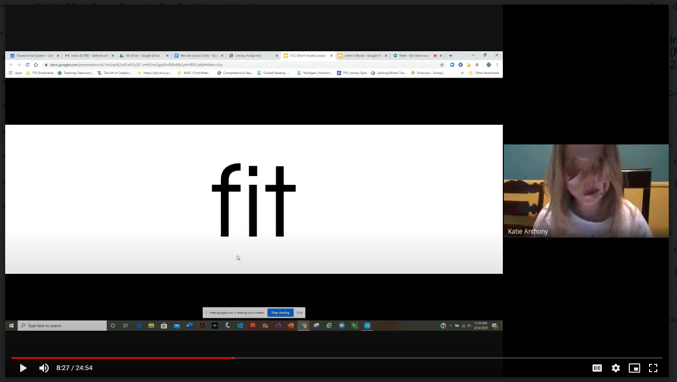Play the video
This screenshot has height=382, width=677.
tap(23, 368)
